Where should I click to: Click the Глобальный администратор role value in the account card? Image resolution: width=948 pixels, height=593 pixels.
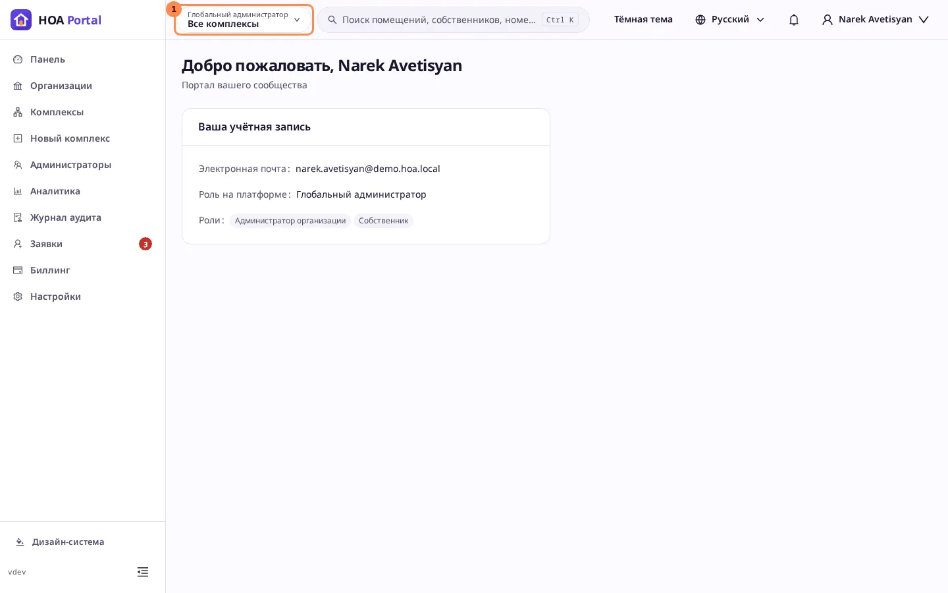[361, 194]
